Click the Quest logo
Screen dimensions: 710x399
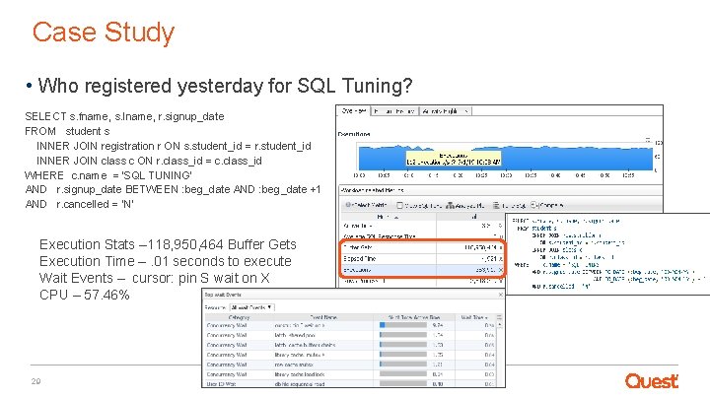pos(652,381)
